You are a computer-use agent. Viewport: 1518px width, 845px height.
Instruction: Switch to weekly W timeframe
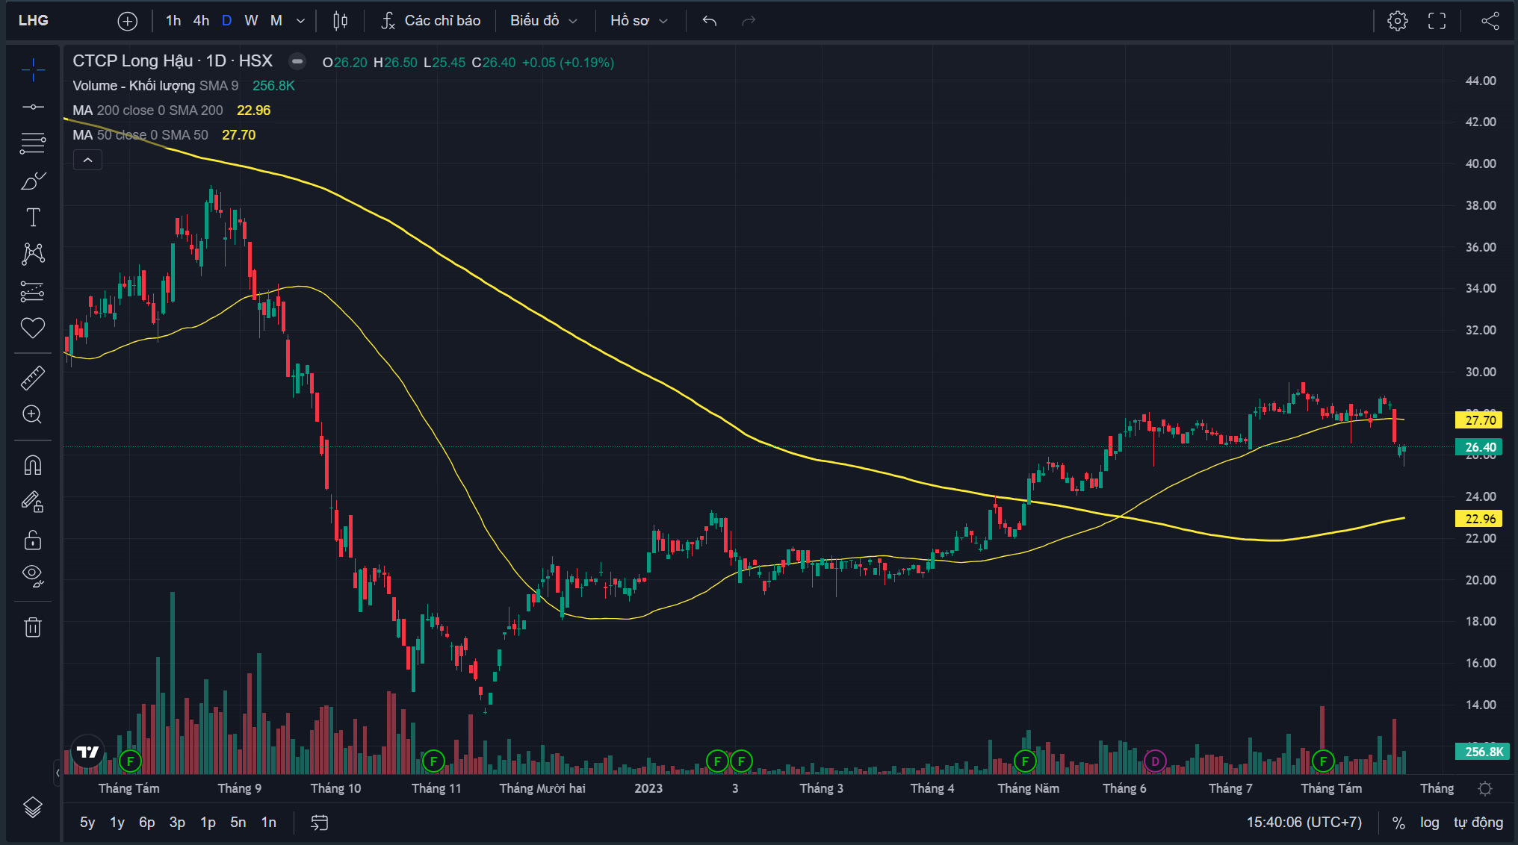coord(251,21)
